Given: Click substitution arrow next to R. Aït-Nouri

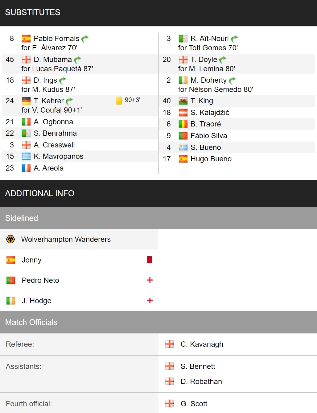Looking at the screenshot, I should 234,39.
